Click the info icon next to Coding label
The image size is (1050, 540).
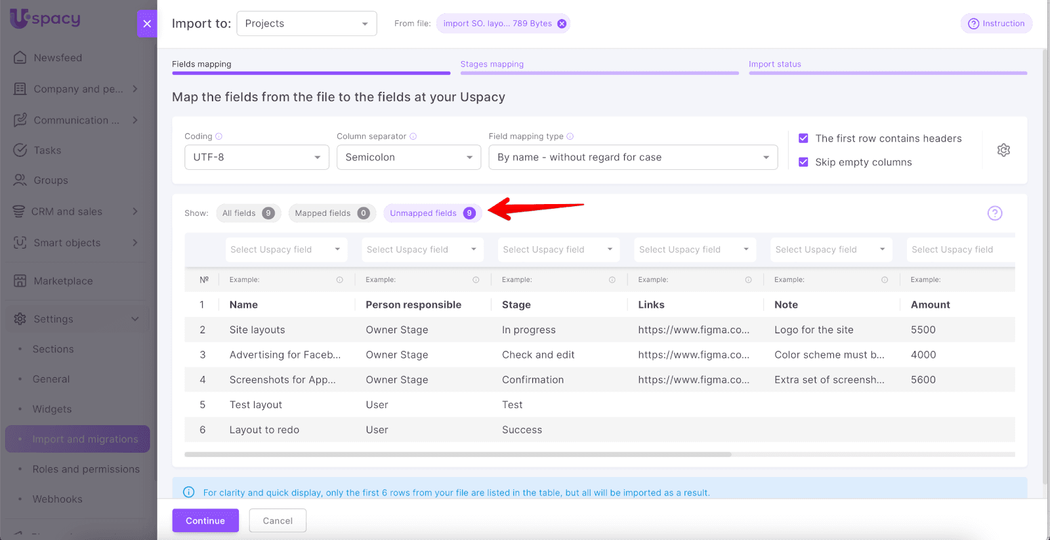click(x=219, y=136)
